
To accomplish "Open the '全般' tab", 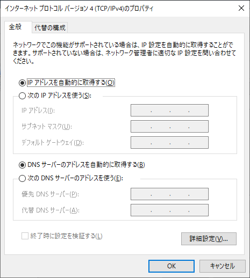I will tap(15, 27).
